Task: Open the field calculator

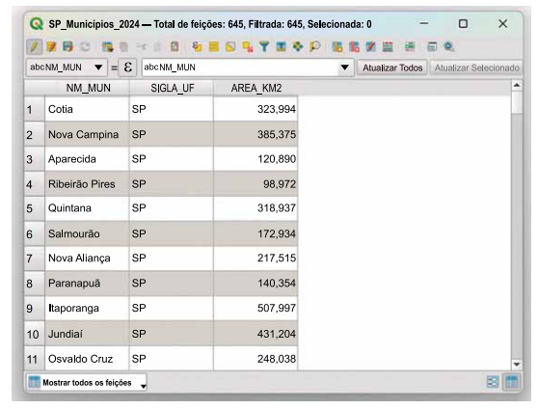Action: tap(388, 46)
